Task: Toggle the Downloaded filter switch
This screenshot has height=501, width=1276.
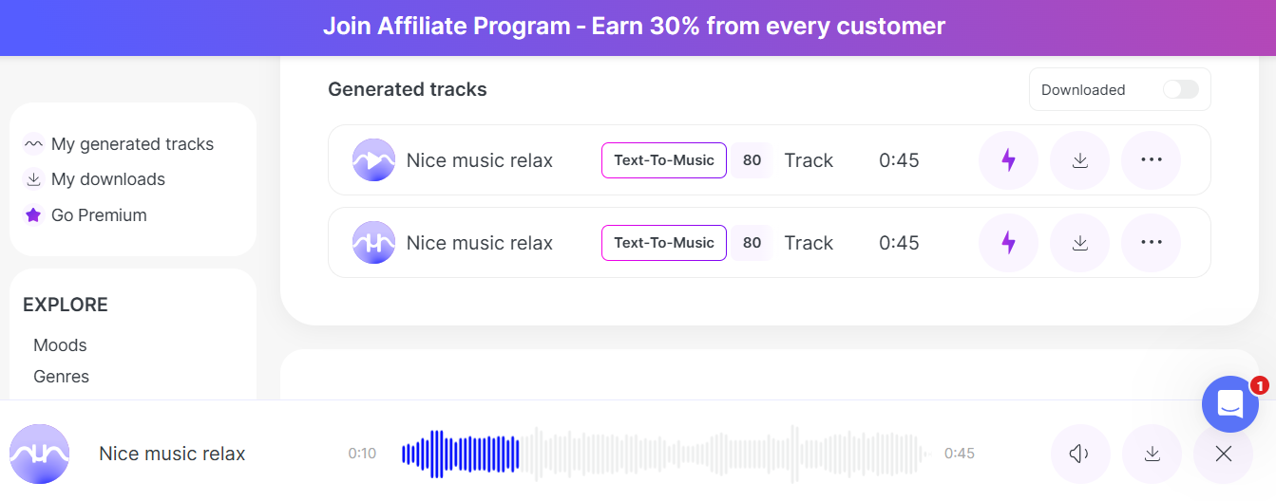Action: click(x=1181, y=89)
